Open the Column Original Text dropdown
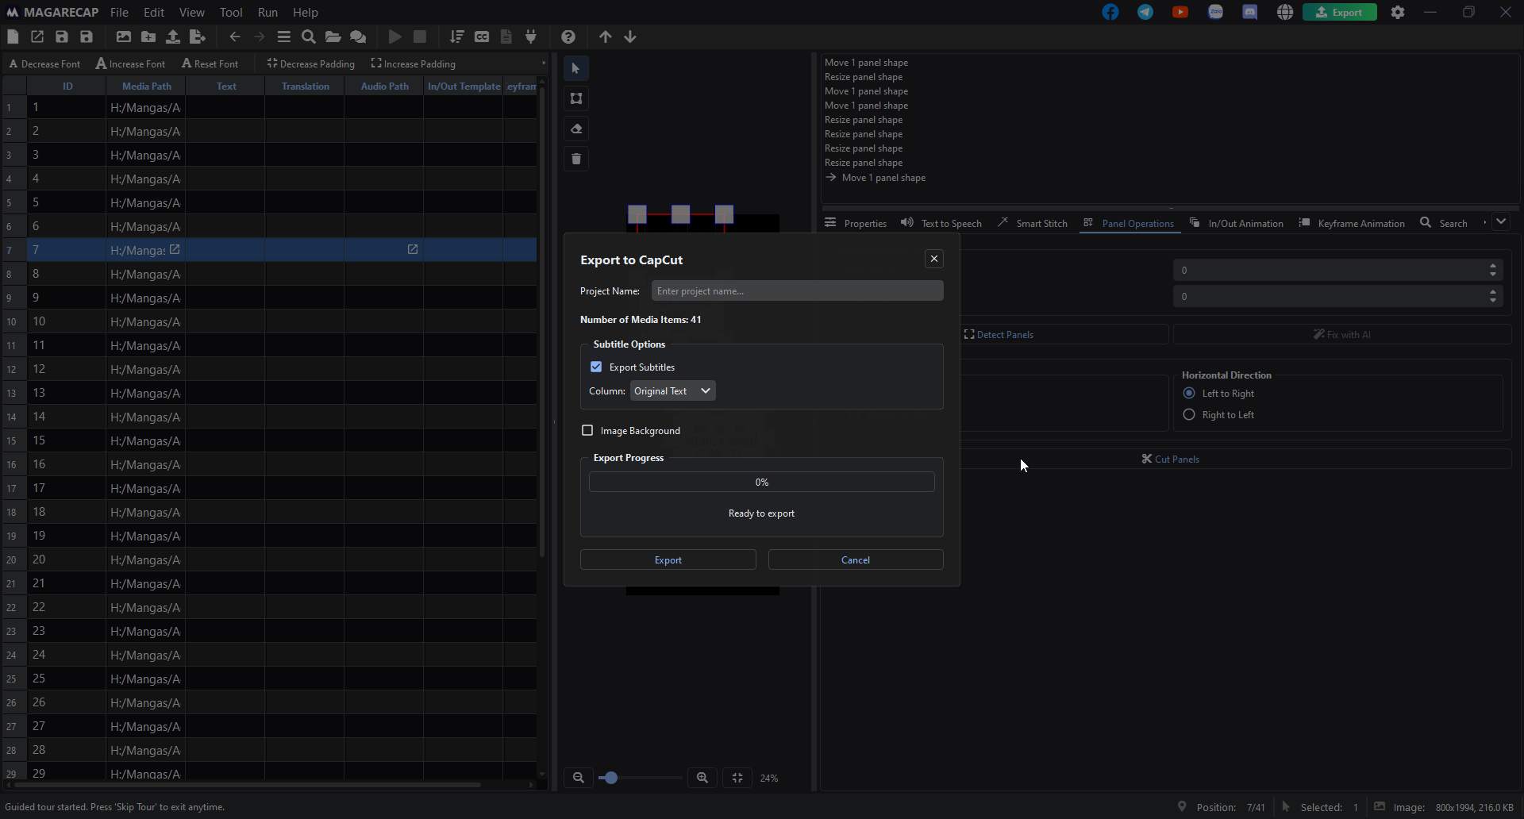This screenshot has height=819, width=1524. (672, 390)
